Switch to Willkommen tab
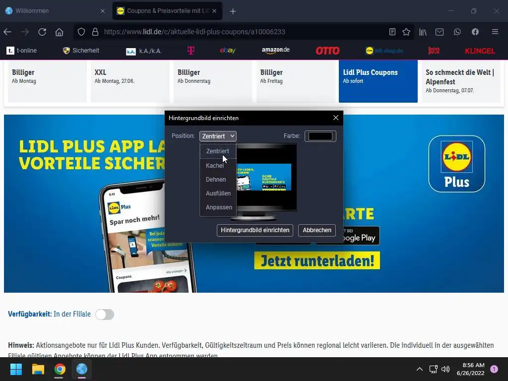The image size is (508, 381). pyautogui.click(x=55, y=11)
